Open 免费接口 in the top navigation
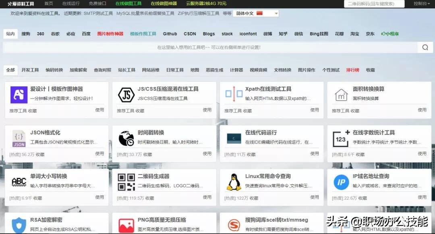This screenshot has width=435, height=234. click(97, 3)
